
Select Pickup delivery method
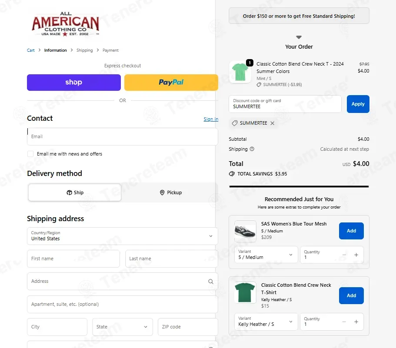point(171,192)
